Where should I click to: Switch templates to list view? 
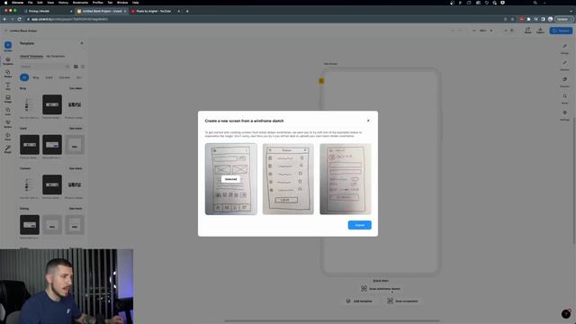tap(83, 67)
